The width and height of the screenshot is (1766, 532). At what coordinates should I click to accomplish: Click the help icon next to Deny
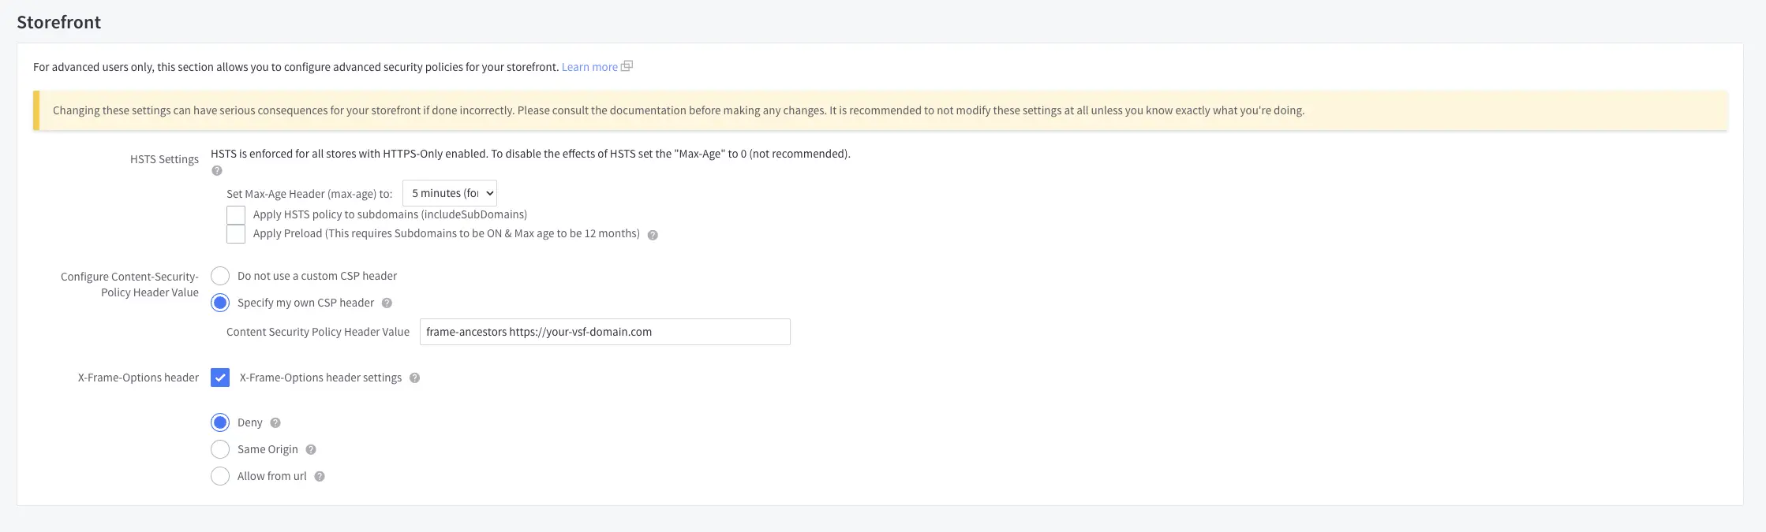click(275, 423)
